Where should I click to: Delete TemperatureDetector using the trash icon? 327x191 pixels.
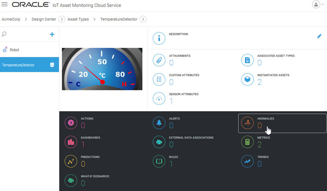tap(52, 65)
